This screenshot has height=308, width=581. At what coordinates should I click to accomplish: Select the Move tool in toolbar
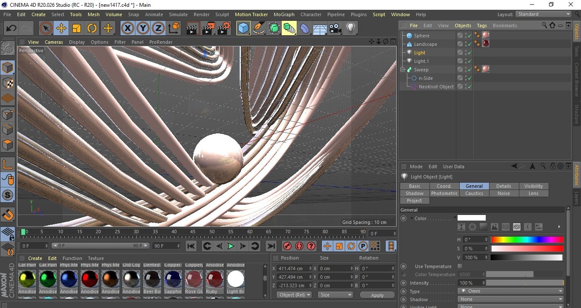coord(61,28)
